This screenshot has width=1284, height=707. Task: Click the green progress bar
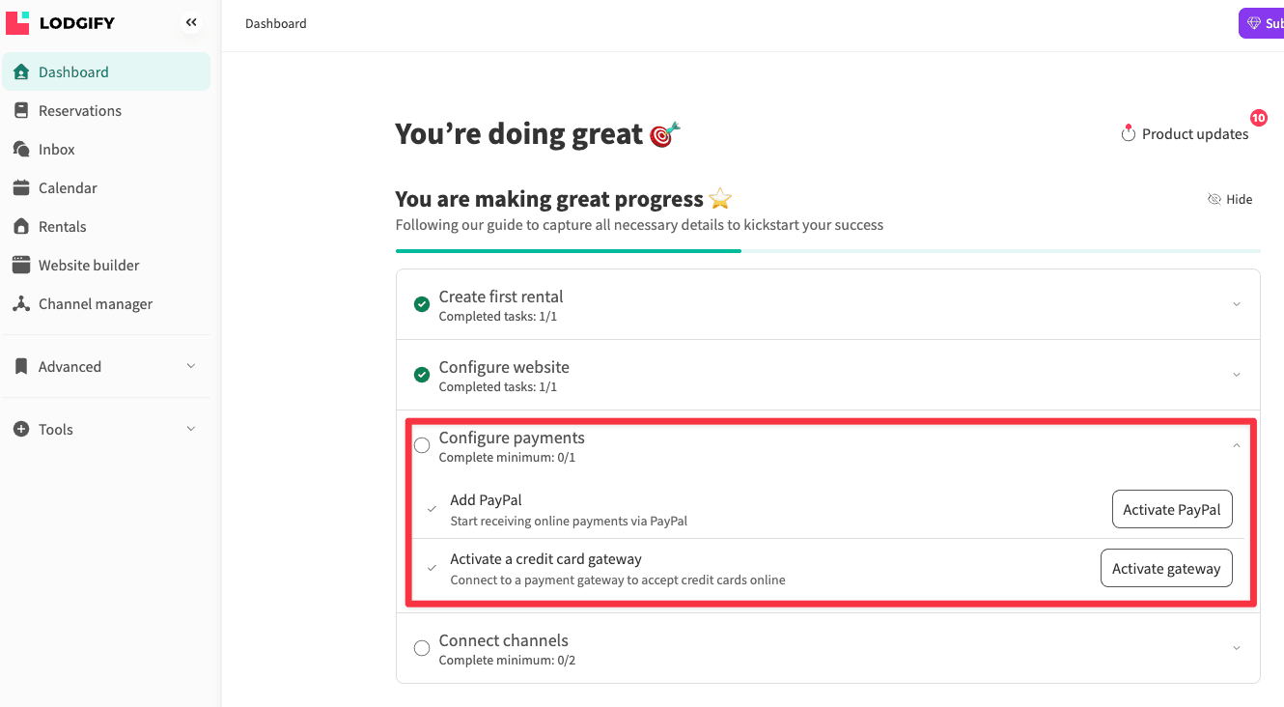coord(568,249)
